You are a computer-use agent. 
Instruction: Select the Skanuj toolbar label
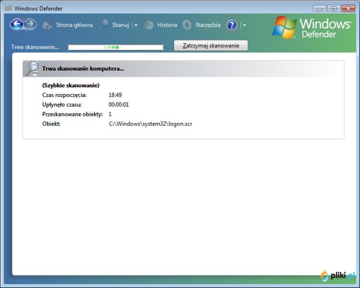click(121, 25)
